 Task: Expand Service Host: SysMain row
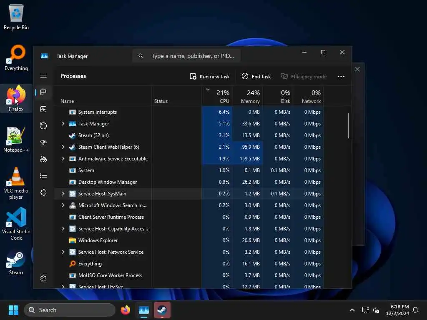(63, 193)
